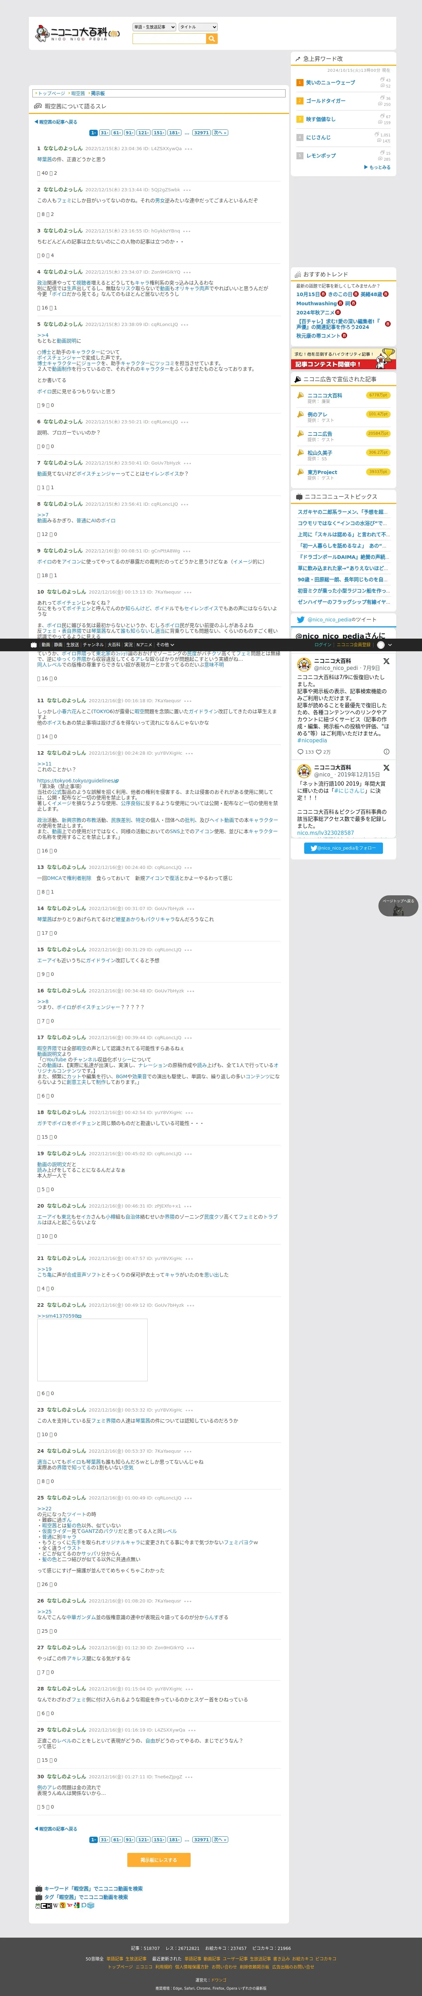Open the ••• menu on post 1
The image size is (422, 1996).
(188, 149)
